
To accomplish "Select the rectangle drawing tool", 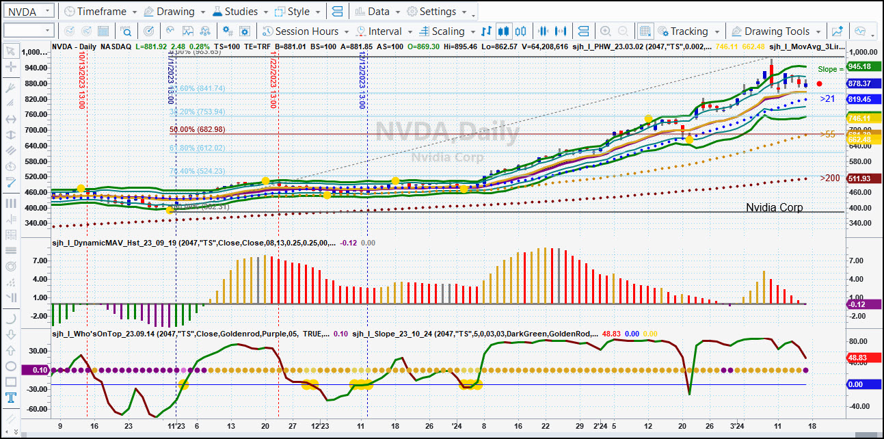I will tap(10, 382).
